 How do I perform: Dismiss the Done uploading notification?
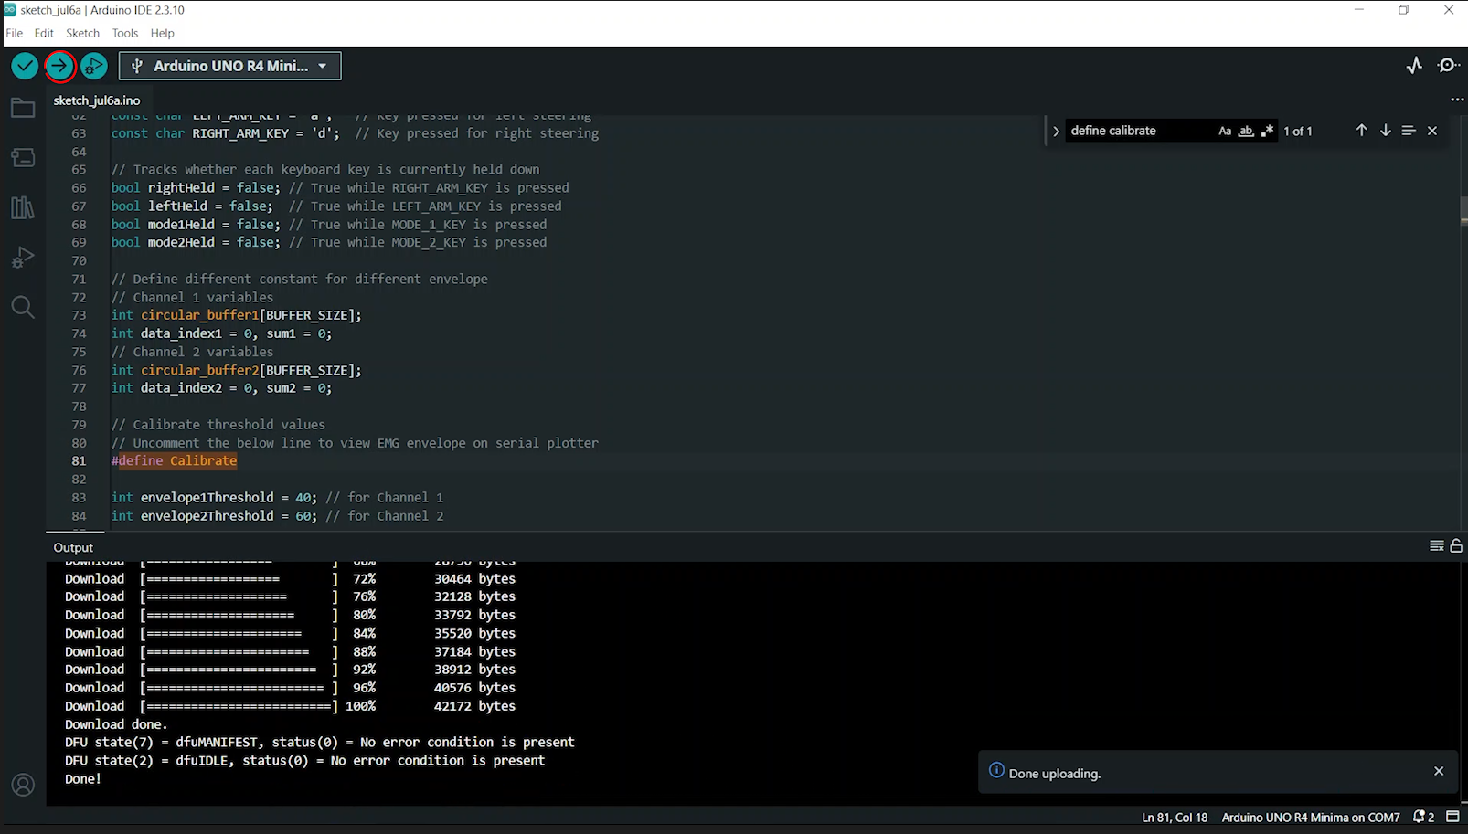coord(1439,771)
